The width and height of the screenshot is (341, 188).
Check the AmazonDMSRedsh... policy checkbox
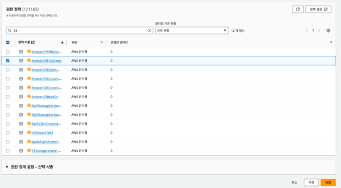(8, 52)
